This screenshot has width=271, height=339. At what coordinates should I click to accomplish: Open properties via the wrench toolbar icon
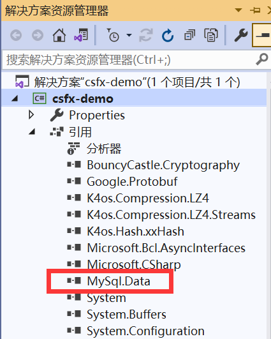point(241,35)
